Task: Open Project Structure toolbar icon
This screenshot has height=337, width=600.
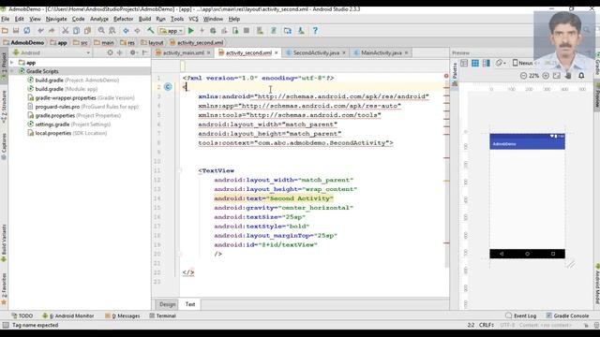Action: tap(288, 31)
